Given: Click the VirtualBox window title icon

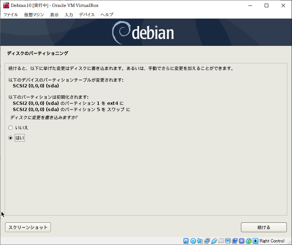Looking at the screenshot, I should pos(6,5).
